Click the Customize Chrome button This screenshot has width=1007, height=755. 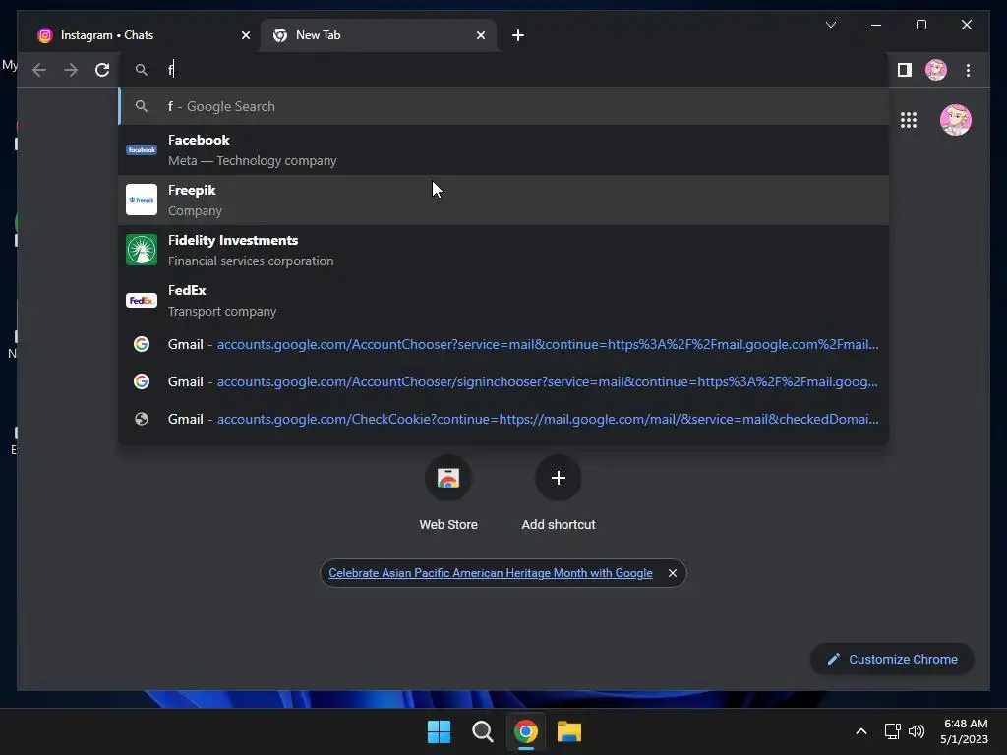pyautogui.click(x=892, y=660)
